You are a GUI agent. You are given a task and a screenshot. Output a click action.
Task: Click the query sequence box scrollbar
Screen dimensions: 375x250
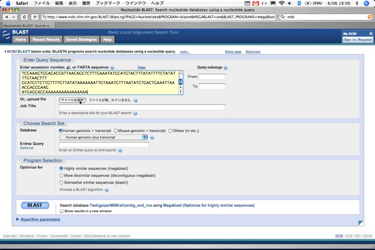pyautogui.click(x=180, y=83)
